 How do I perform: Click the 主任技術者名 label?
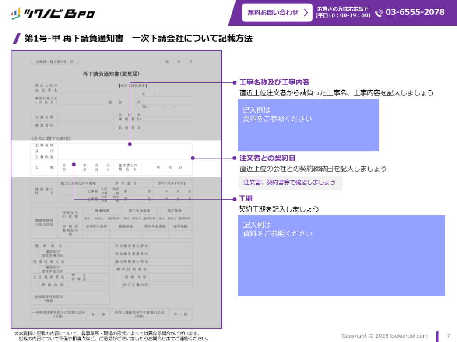pos(49,277)
